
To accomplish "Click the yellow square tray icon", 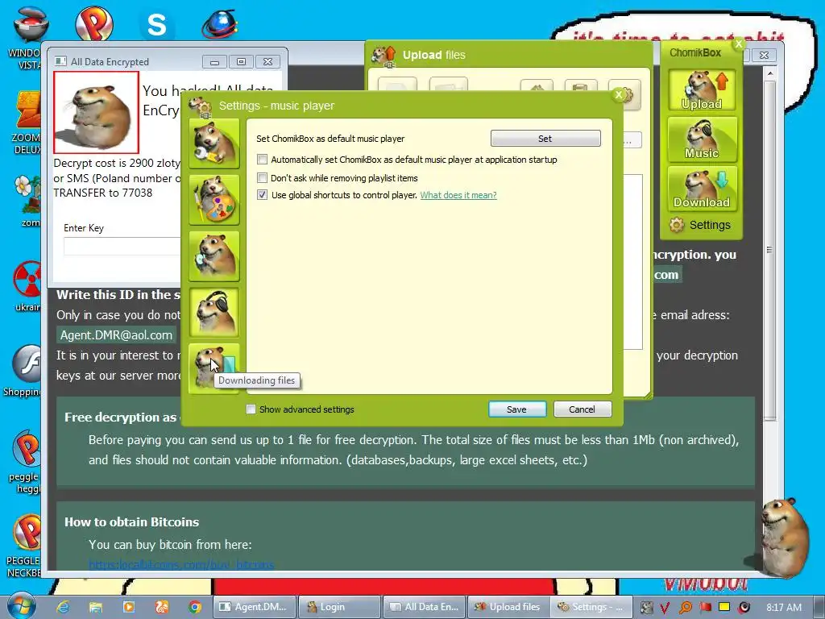I will point(724,607).
